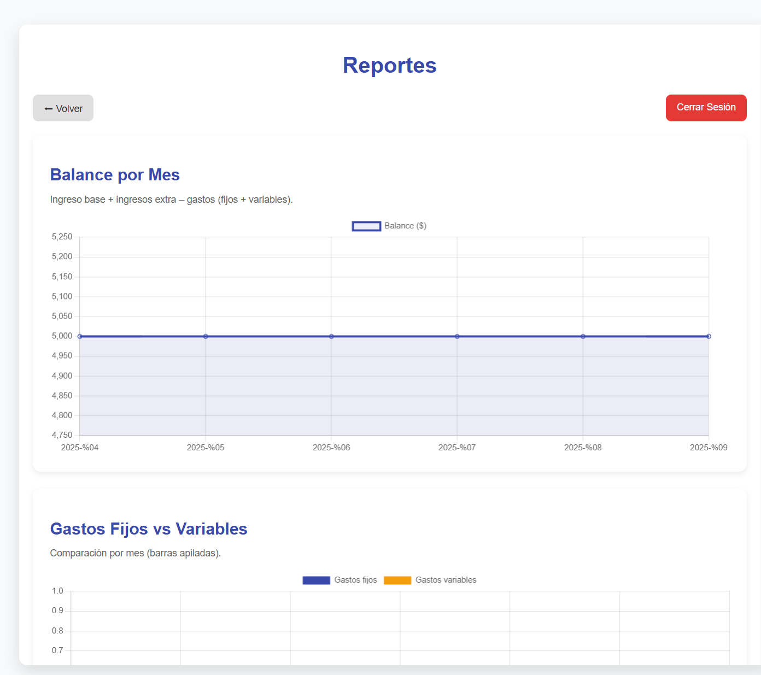
Task: Select the data point at 2025-%04
Action: [x=80, y=336]
